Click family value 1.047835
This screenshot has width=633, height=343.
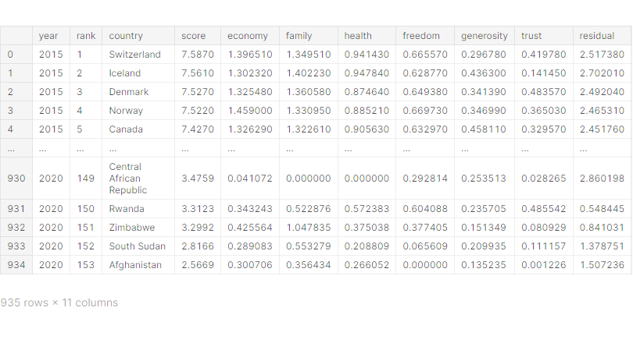tap(309, 228)
